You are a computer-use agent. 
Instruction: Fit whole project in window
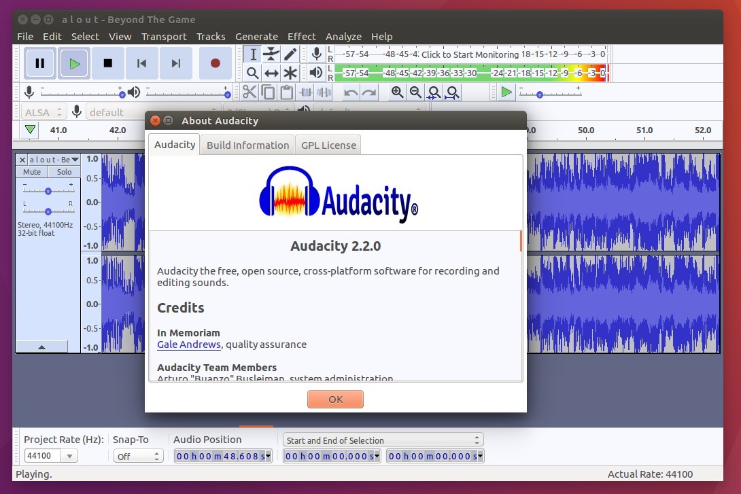(452, 92)
